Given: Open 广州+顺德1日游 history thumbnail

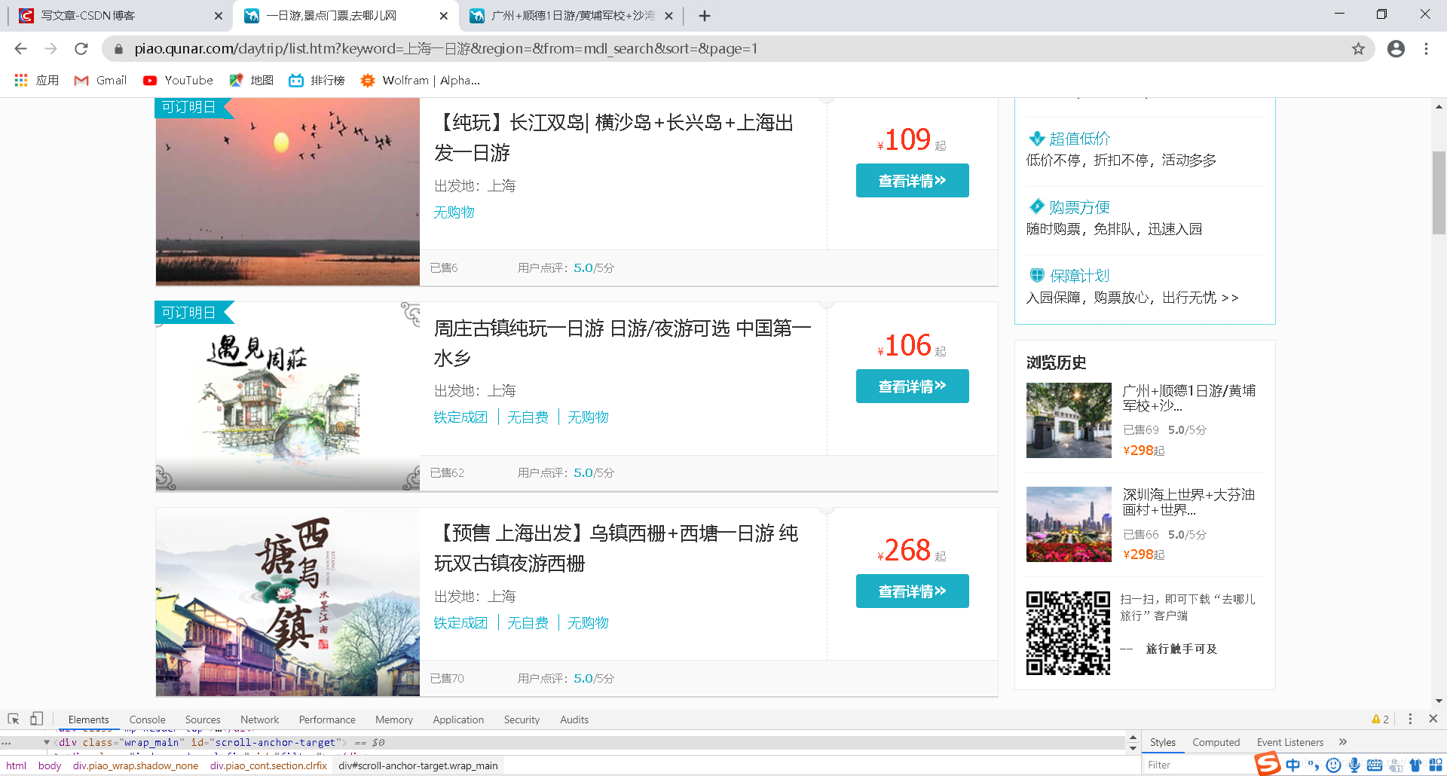Looking at the screenshot, I should (x=1069, y=420).
